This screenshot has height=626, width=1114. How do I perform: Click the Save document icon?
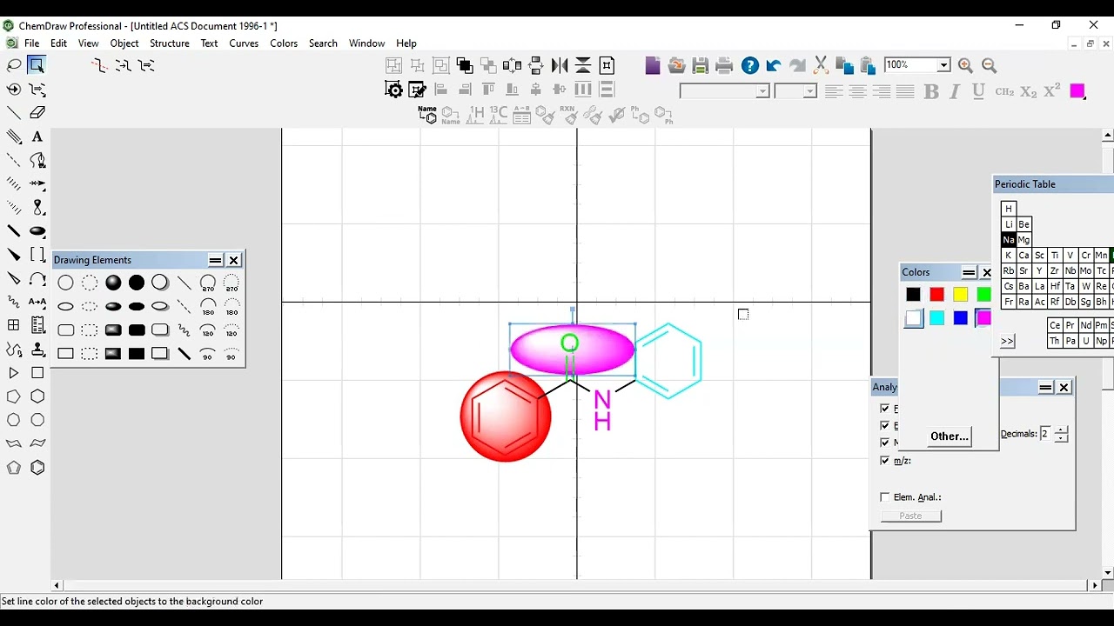700,65
